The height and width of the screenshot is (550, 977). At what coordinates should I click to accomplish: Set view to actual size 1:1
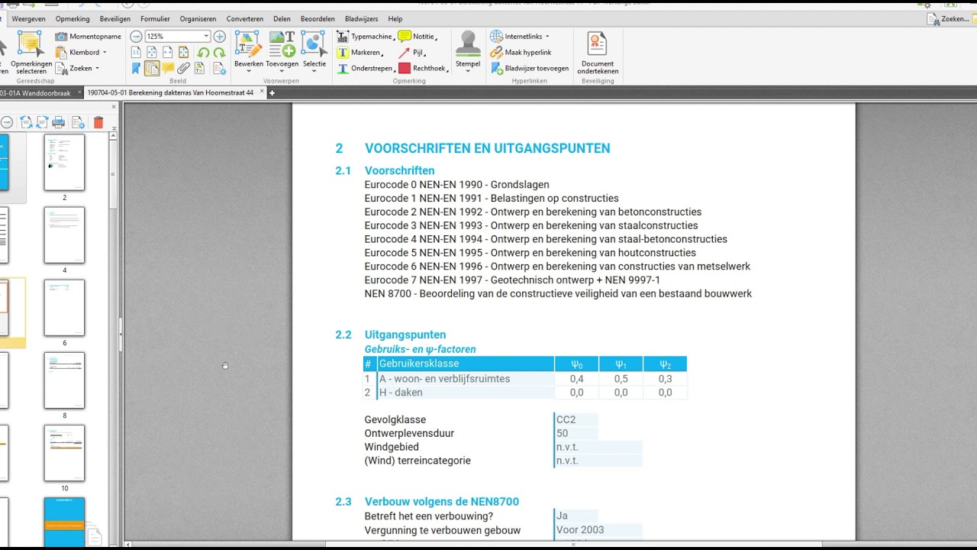pos(136,53)
